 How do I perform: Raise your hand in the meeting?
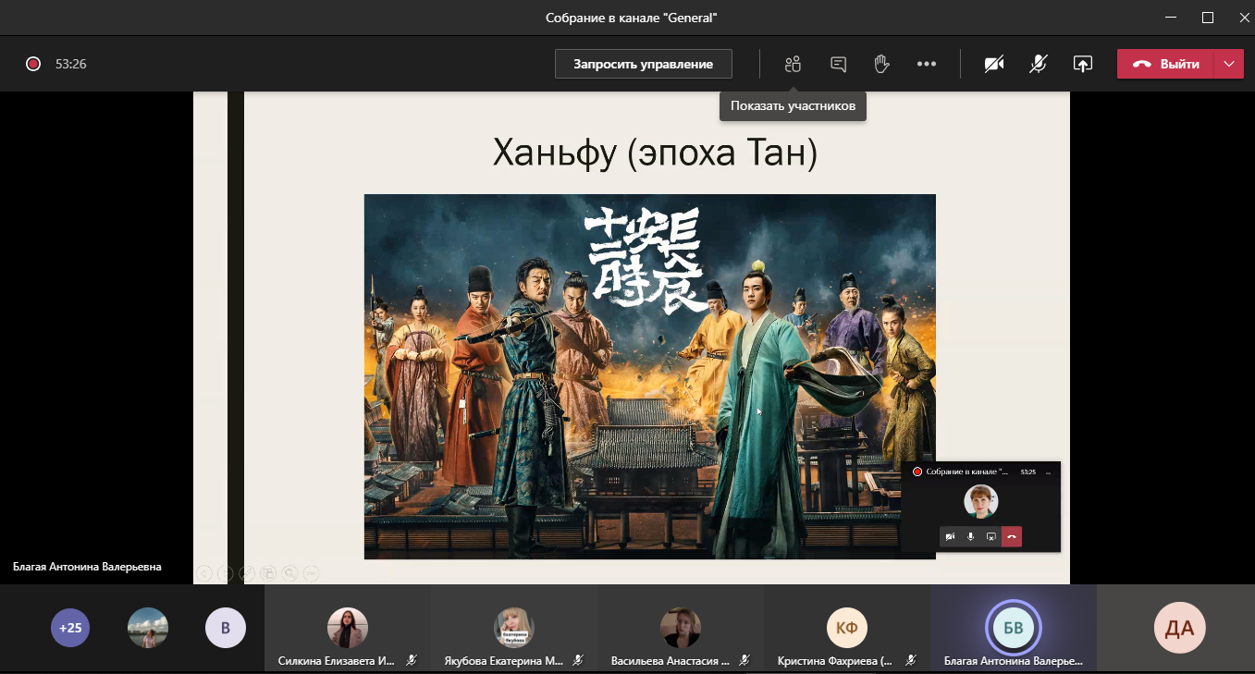click(x=881, y=64)
